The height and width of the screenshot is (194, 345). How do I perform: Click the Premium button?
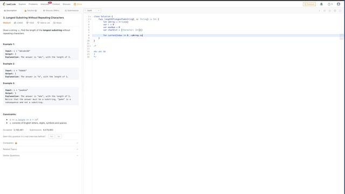[309, 4]
